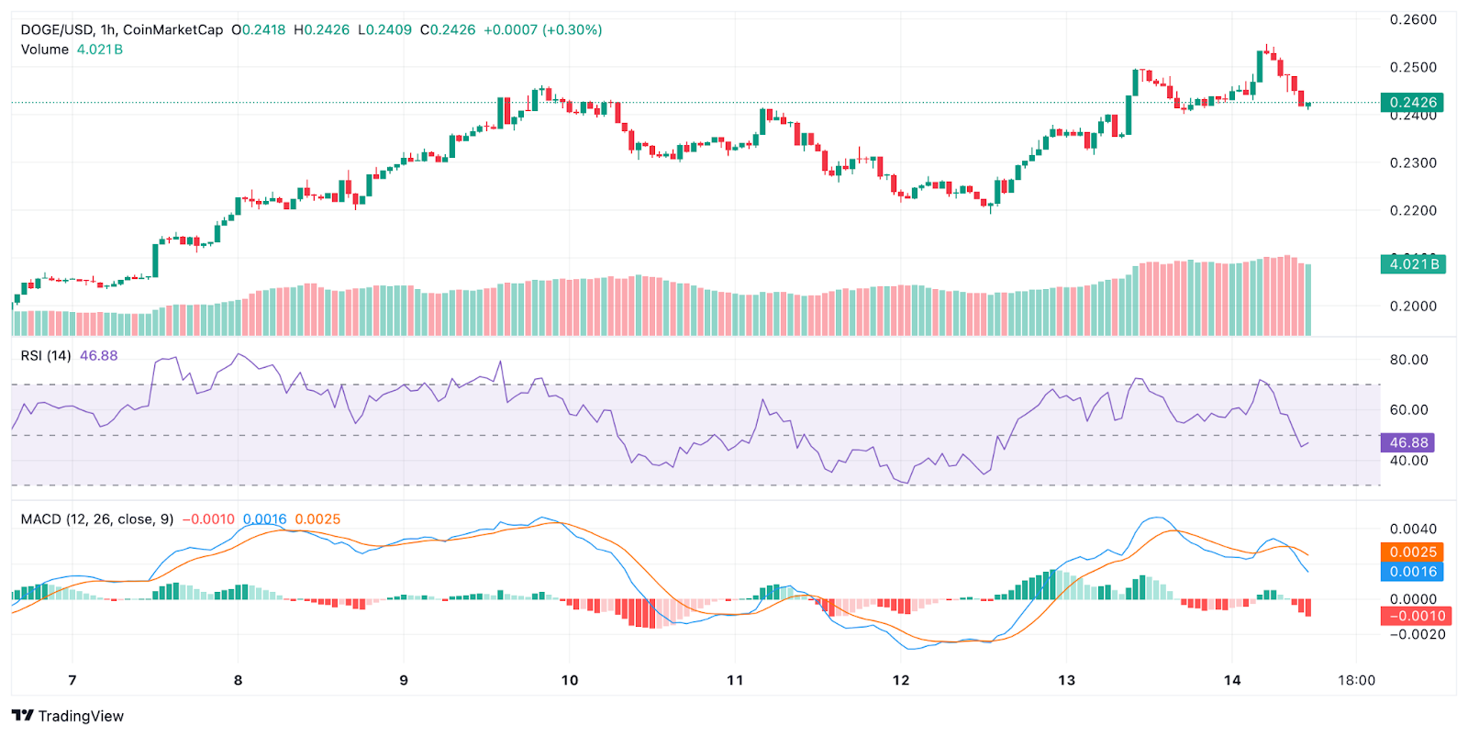This screenshot has height=736, width=1468.
Task: Click the 0.2600 price axis label
Action: click(1413, 19)
